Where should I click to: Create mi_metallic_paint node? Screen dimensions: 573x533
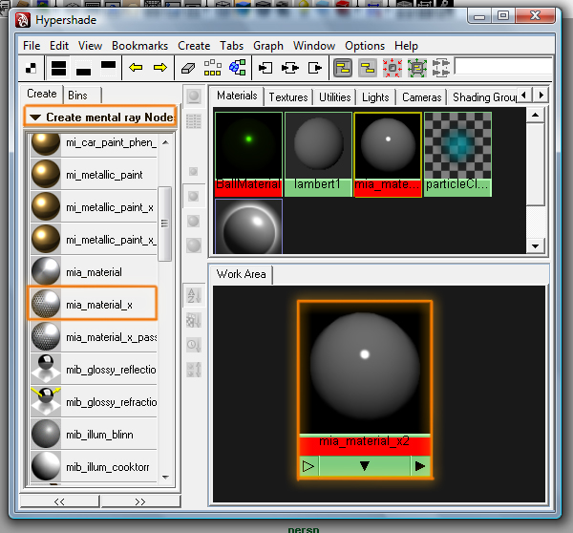[x=94, y=175]
